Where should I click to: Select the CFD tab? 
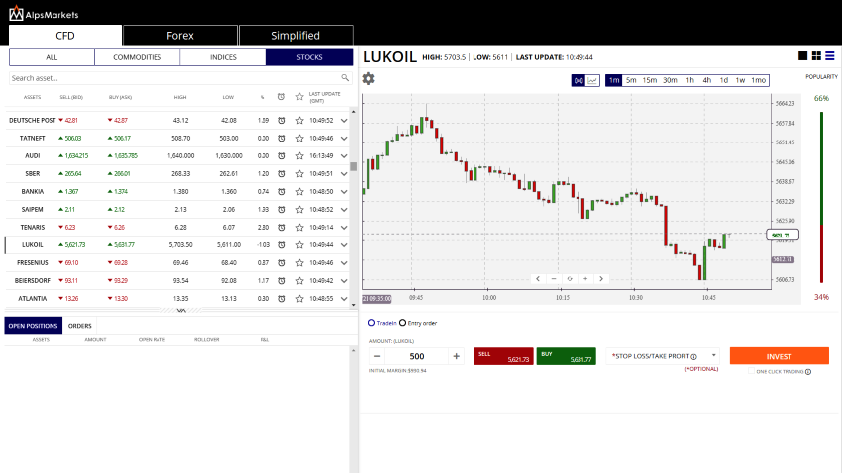[x=65, y=36]
